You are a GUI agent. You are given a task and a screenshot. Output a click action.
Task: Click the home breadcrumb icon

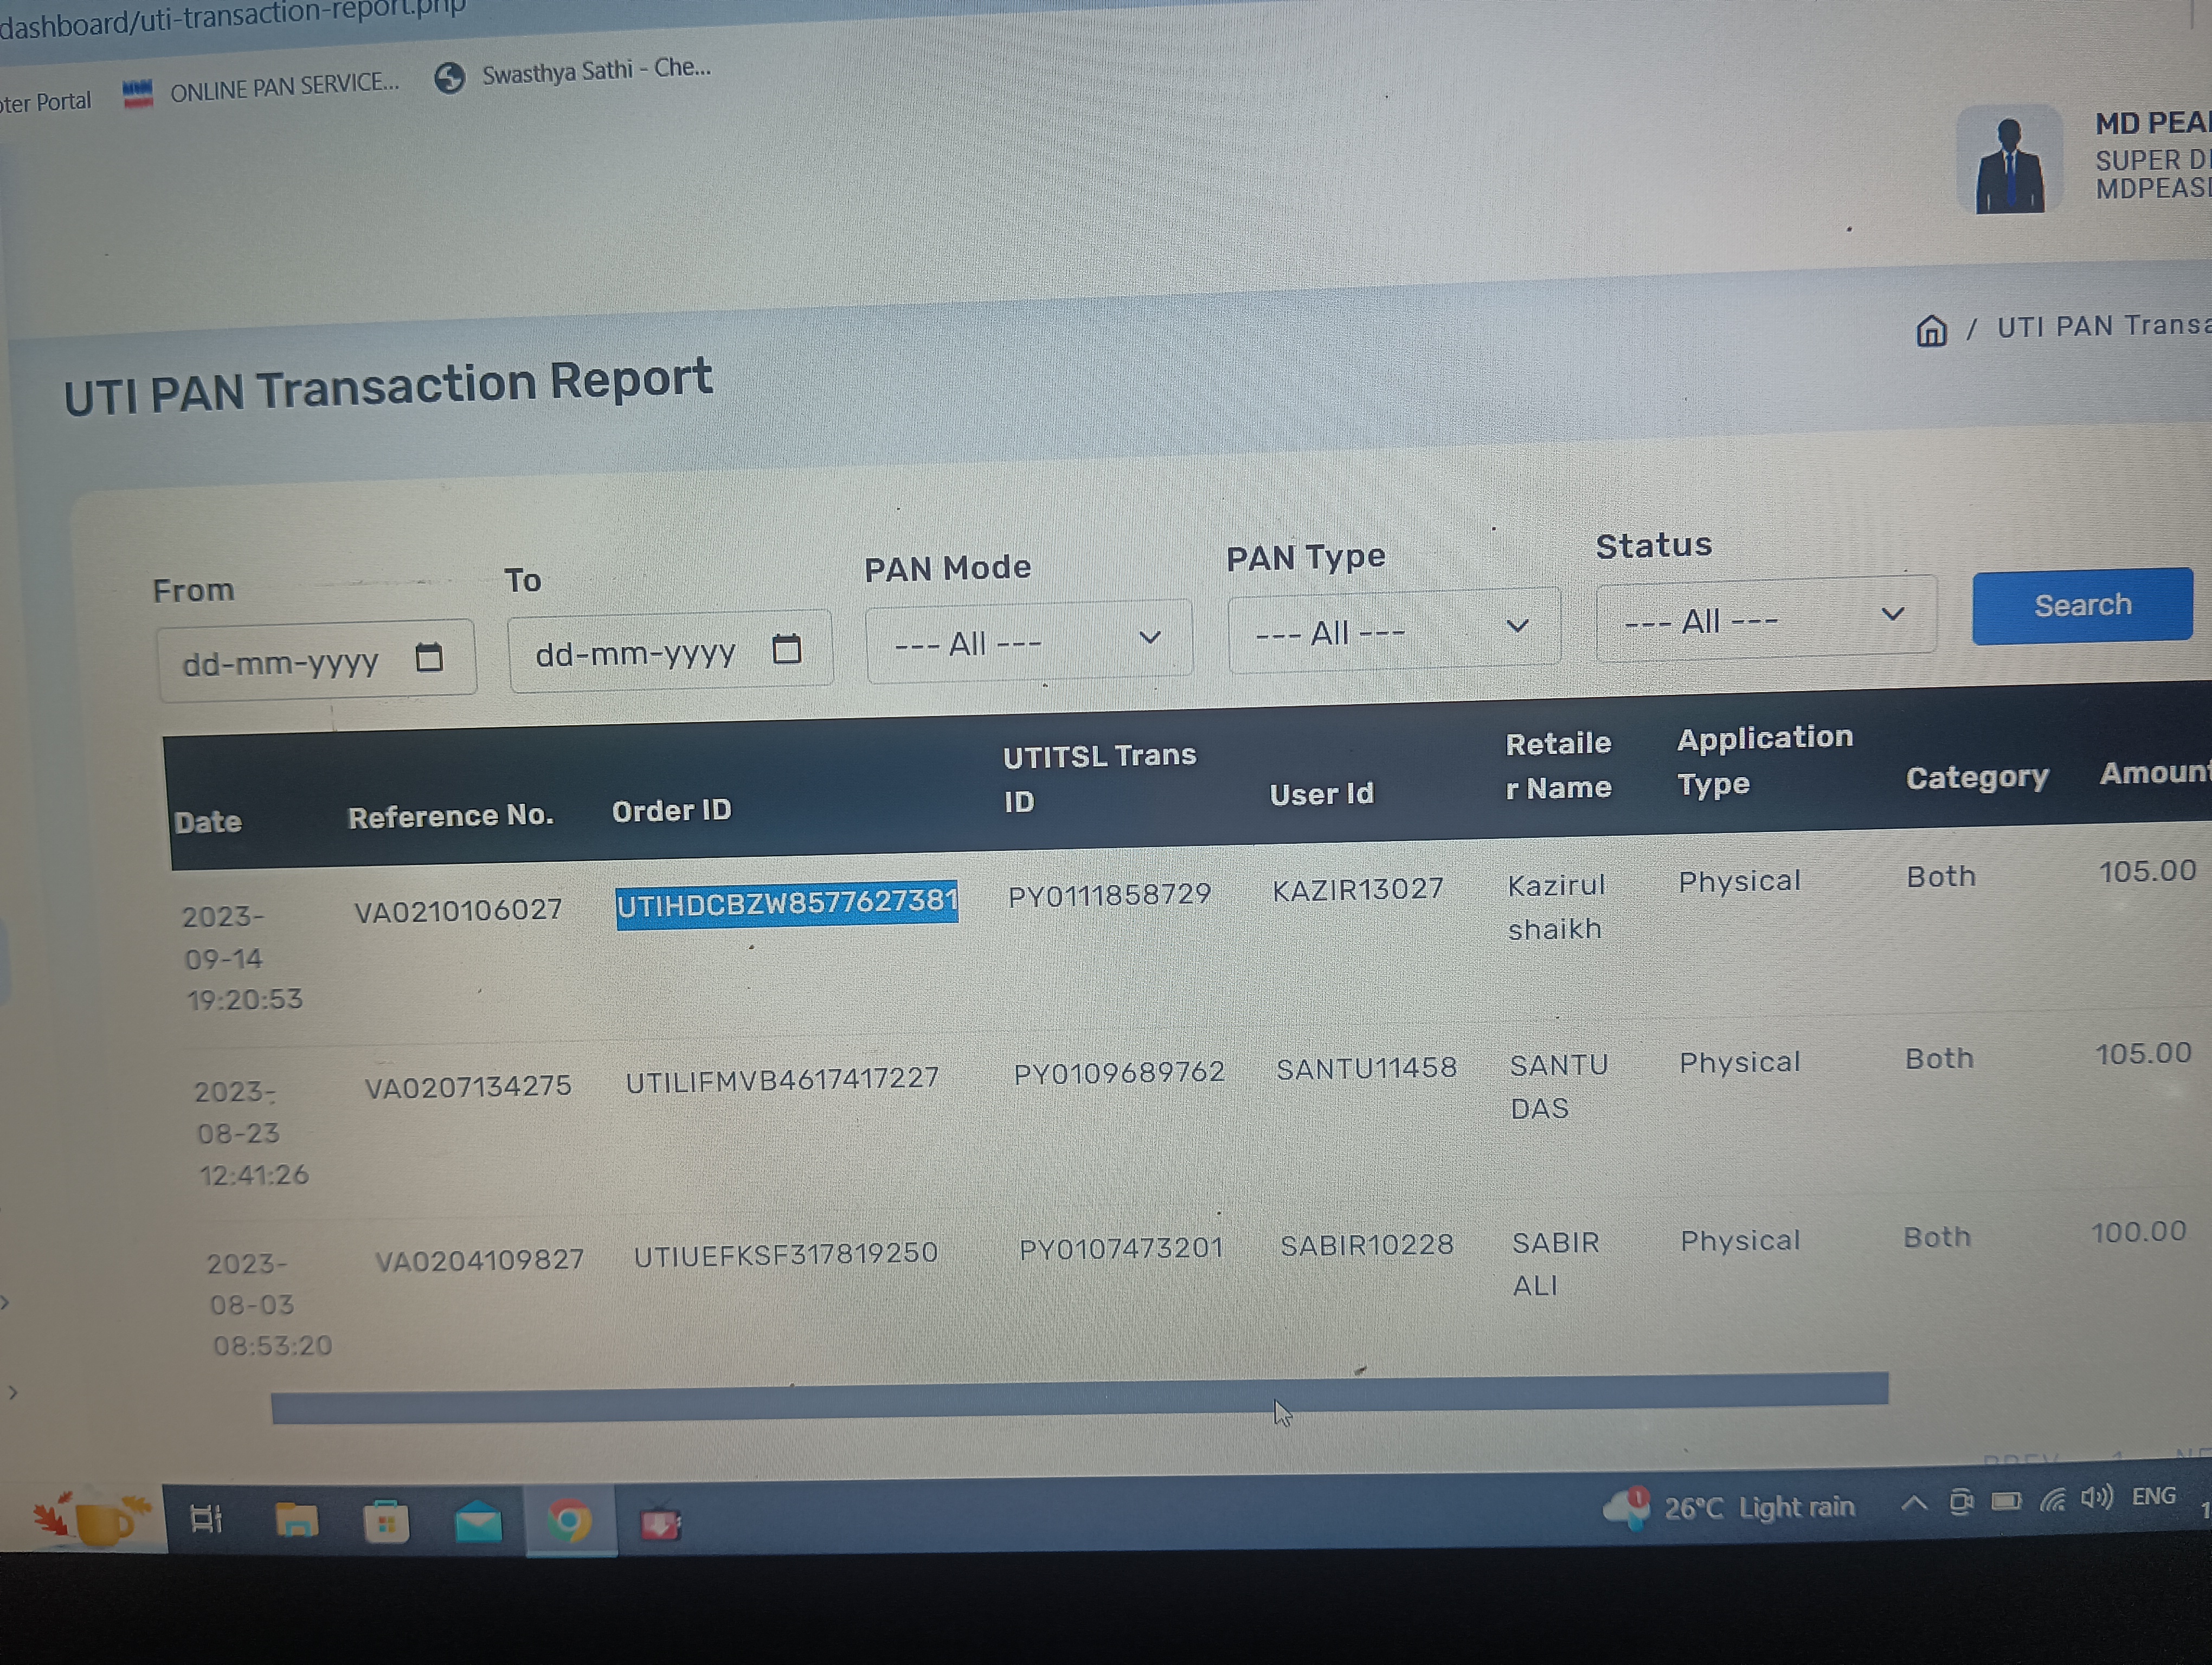(1931, 331)
